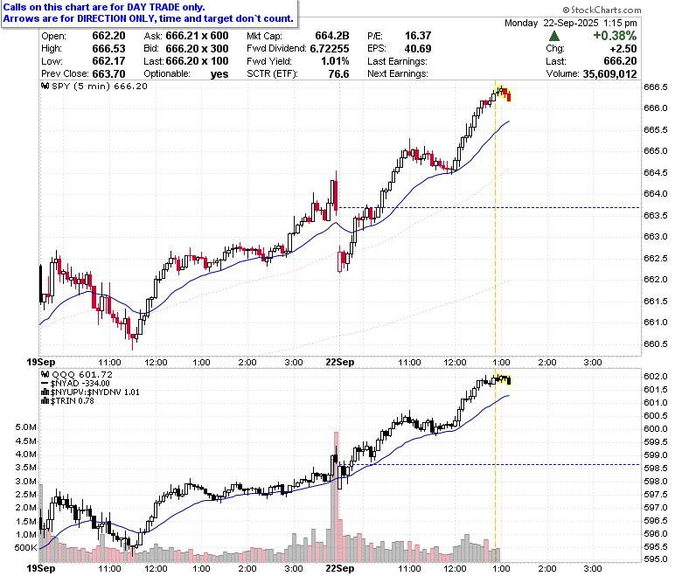Click the yellow highlighted SPY candles near 666.5
This screenshot has height=576, width=682.
tap(503, 93)
